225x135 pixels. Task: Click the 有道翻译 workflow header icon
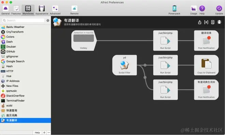57,22
